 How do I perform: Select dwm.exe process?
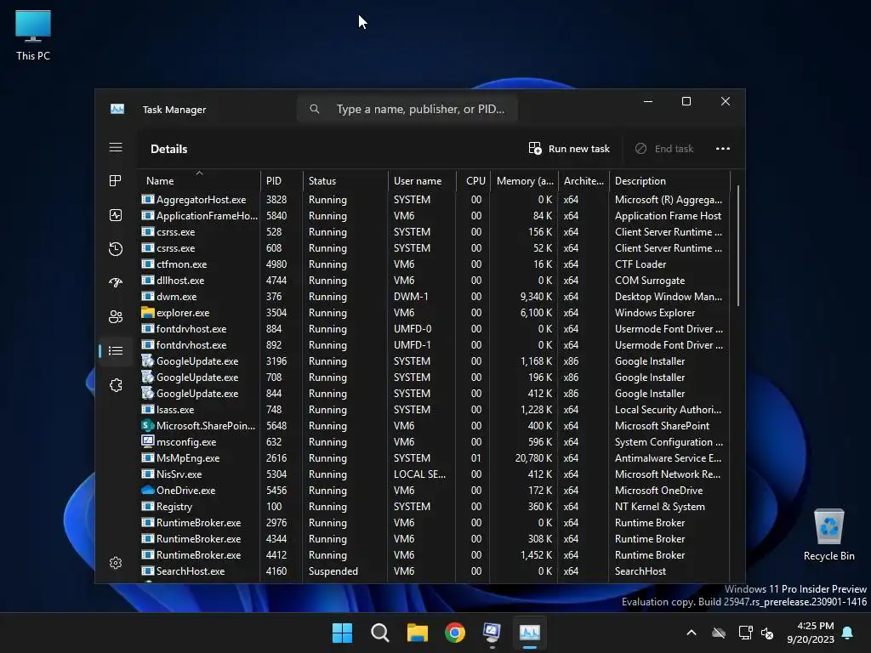[433, 297]
